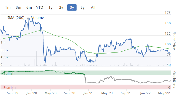This screenshot has width=177, height=95.
Task: Click the Bearish zone label
Action: click(x=10, y=88)
